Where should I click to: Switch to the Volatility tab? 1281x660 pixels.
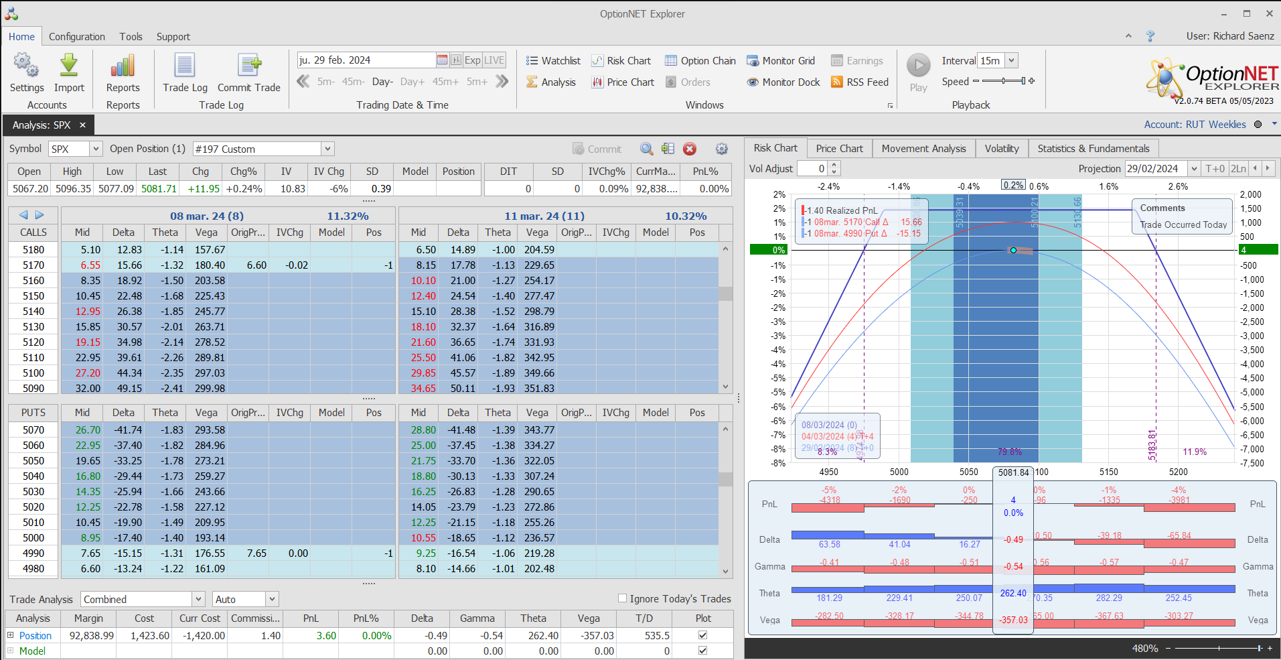[x=1001, y=149]
